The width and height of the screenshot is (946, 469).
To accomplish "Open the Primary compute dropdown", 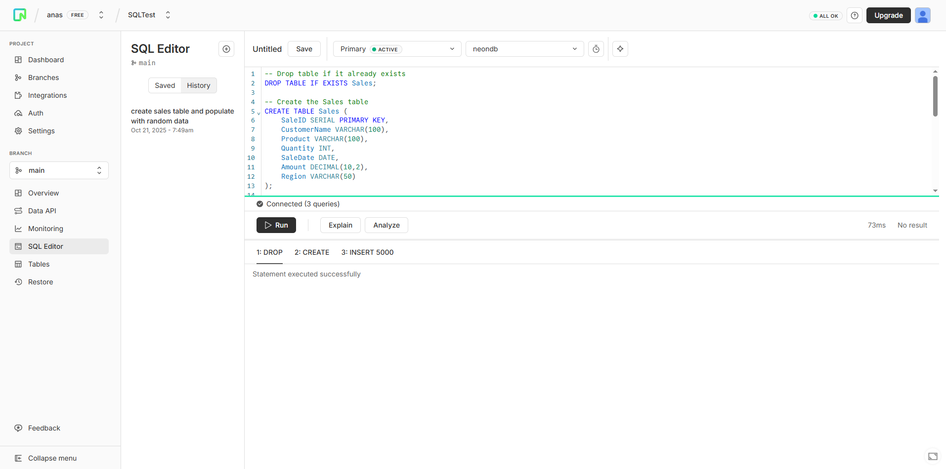I will pos(397,49).
